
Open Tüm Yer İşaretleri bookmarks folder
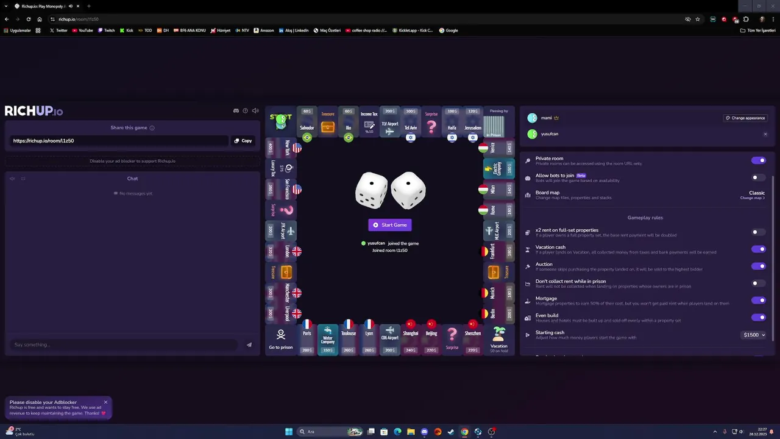click(x=757, y=30)
